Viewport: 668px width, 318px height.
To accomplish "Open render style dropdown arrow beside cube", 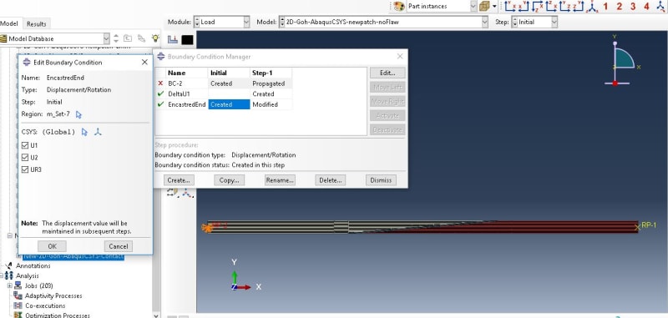I will 494,6.
